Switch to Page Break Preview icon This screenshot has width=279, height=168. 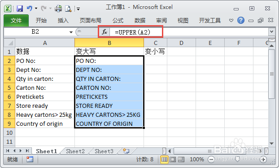[x=181, y=159]
